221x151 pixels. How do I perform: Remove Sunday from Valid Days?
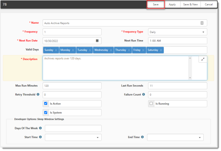(x=56, y=50)
